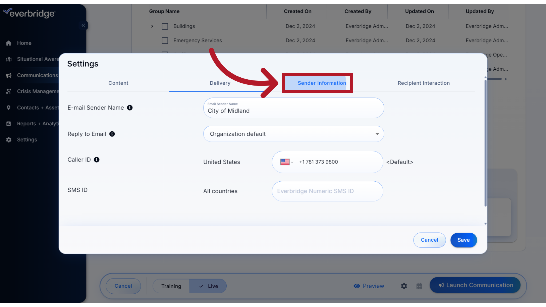Show info for Caller ID
546x307 pixels.
click(x=97, y=160)
